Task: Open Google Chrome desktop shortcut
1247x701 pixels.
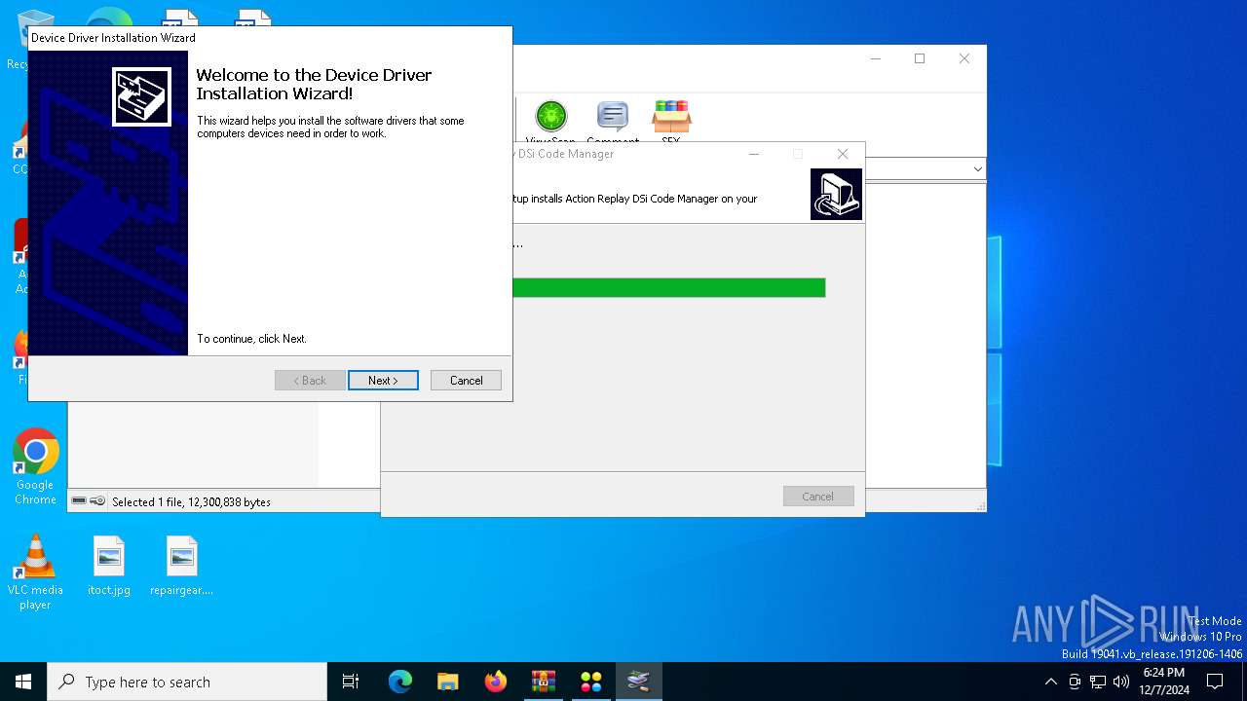Action: (36, 466)
